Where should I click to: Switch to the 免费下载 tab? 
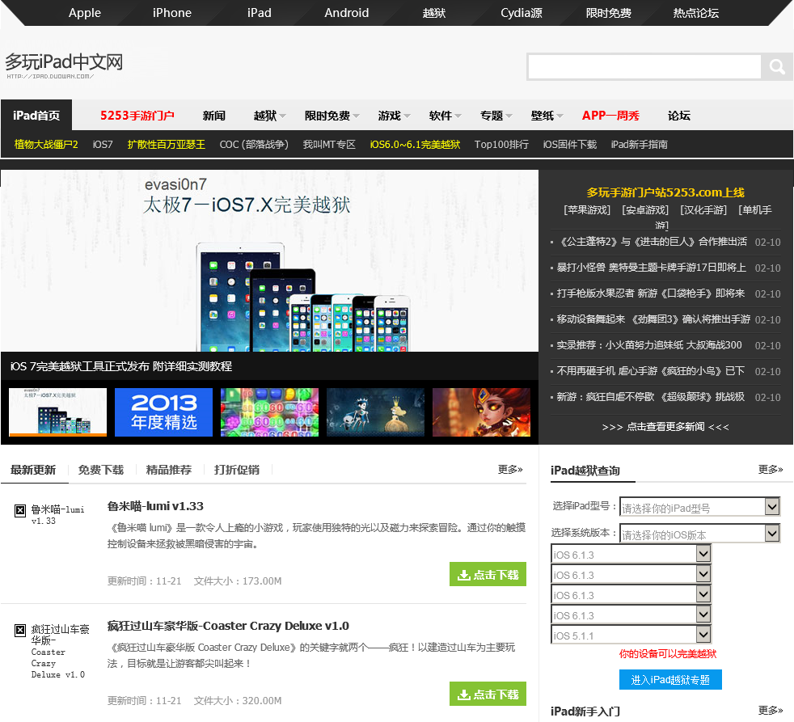click(x=101, y=470)
